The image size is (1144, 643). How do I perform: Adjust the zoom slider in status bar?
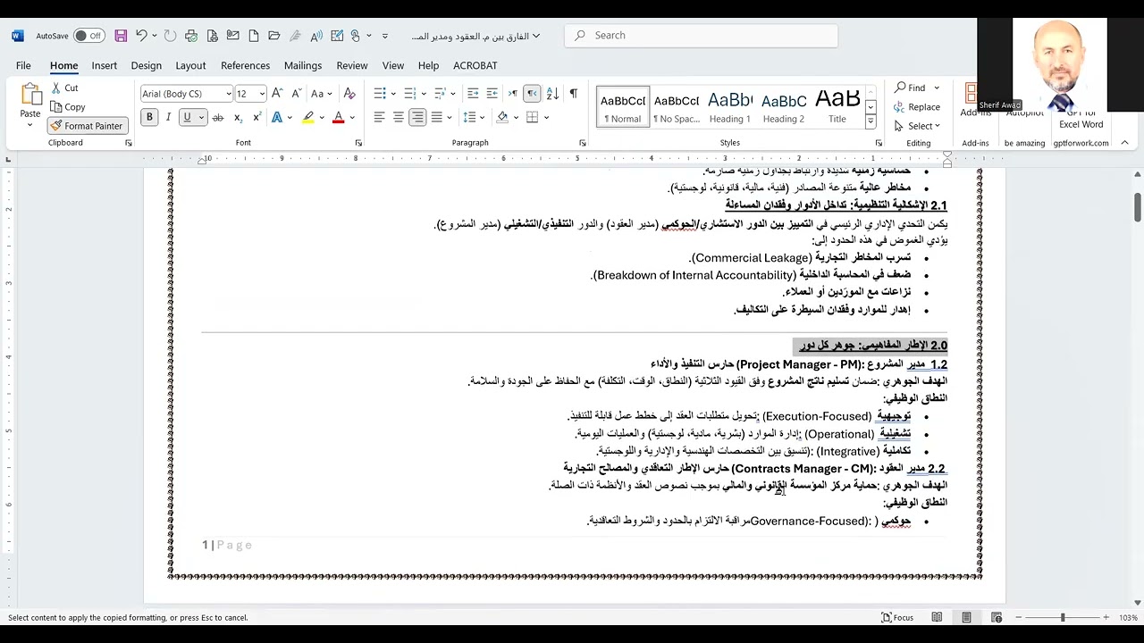pos(1063,617)
